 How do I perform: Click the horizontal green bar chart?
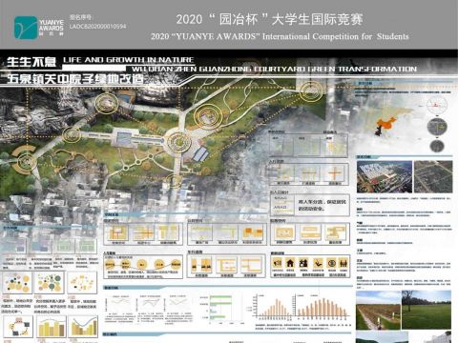220,308
